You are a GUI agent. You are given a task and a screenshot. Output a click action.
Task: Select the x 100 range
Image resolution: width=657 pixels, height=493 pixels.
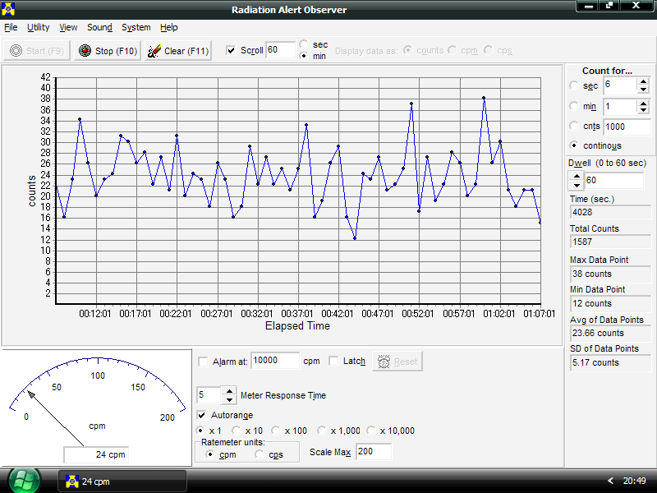click(276, 431)
